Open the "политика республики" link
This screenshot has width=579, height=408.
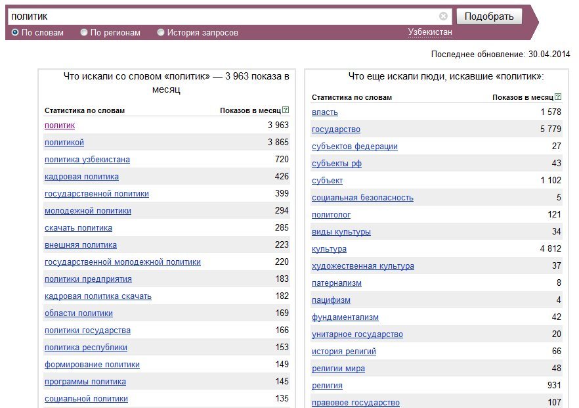tap(85, 347)
